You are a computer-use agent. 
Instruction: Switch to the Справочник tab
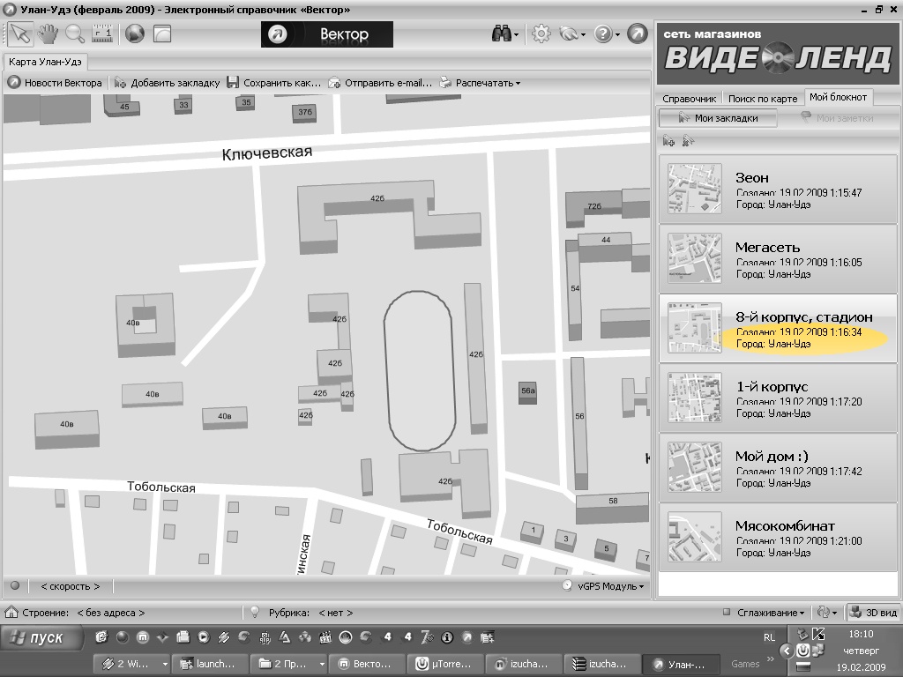(x=689, y=99)
